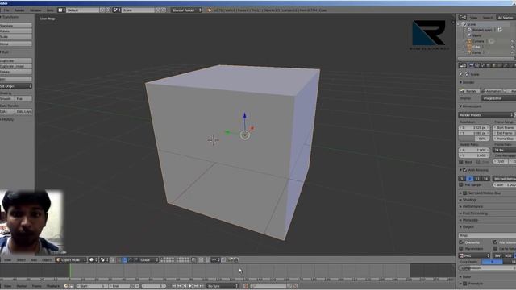This screenshot has width=516, height=290.
Task: Click the green timeline current frame marker
Action: (70, 271)
